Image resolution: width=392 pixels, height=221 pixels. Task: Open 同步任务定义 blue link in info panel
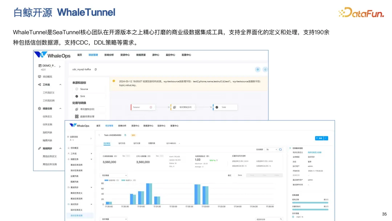[314, 152]
